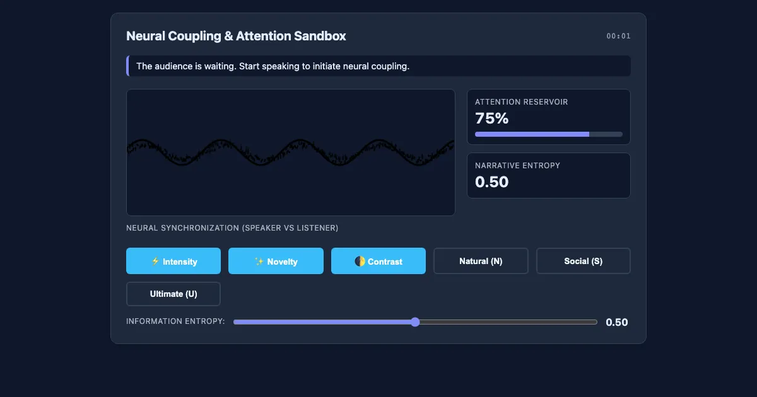Click the Attention Reservoir progress bar
This screenshot has height=397, width=757.
[x=549, y=134]
